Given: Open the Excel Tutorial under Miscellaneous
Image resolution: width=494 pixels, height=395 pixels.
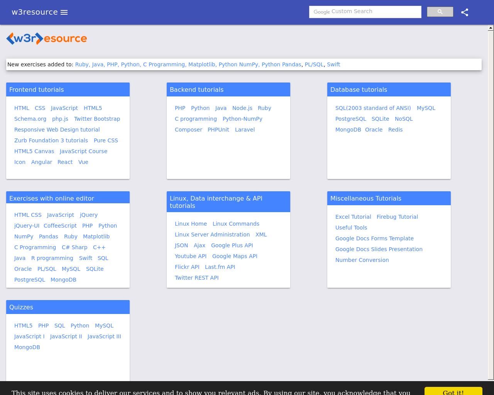Looking at the screenshot, I should pos(353,217).
